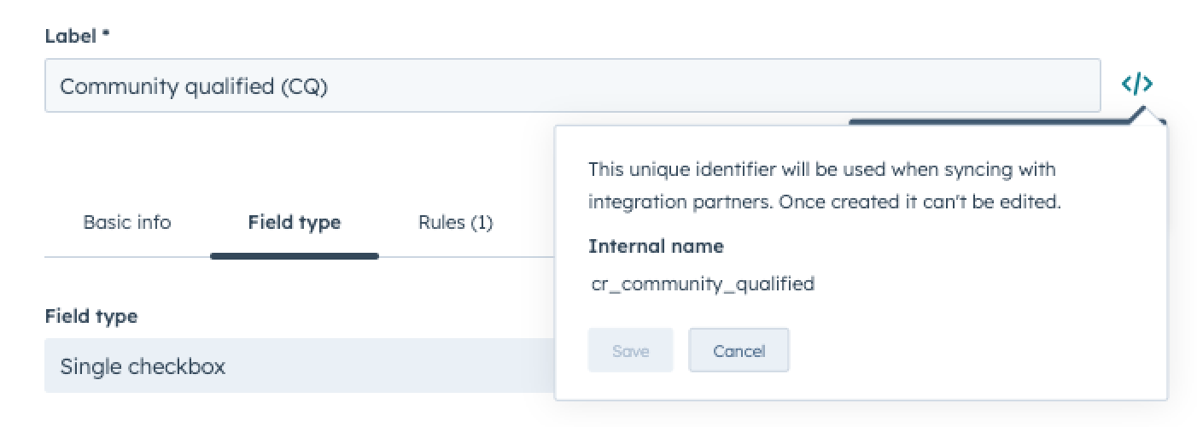Click the dark tooltip bar behind the popover

pos(982,122)
